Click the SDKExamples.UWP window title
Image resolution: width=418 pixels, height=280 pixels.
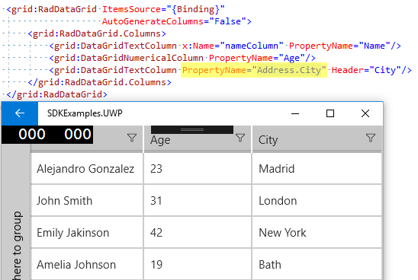[85, 113]
